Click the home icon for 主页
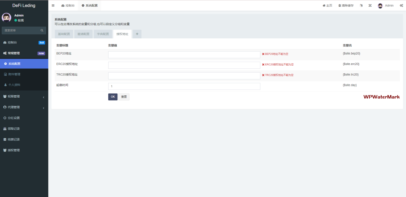The height and width of the screenshot is (197, 406). click(324, 5)
